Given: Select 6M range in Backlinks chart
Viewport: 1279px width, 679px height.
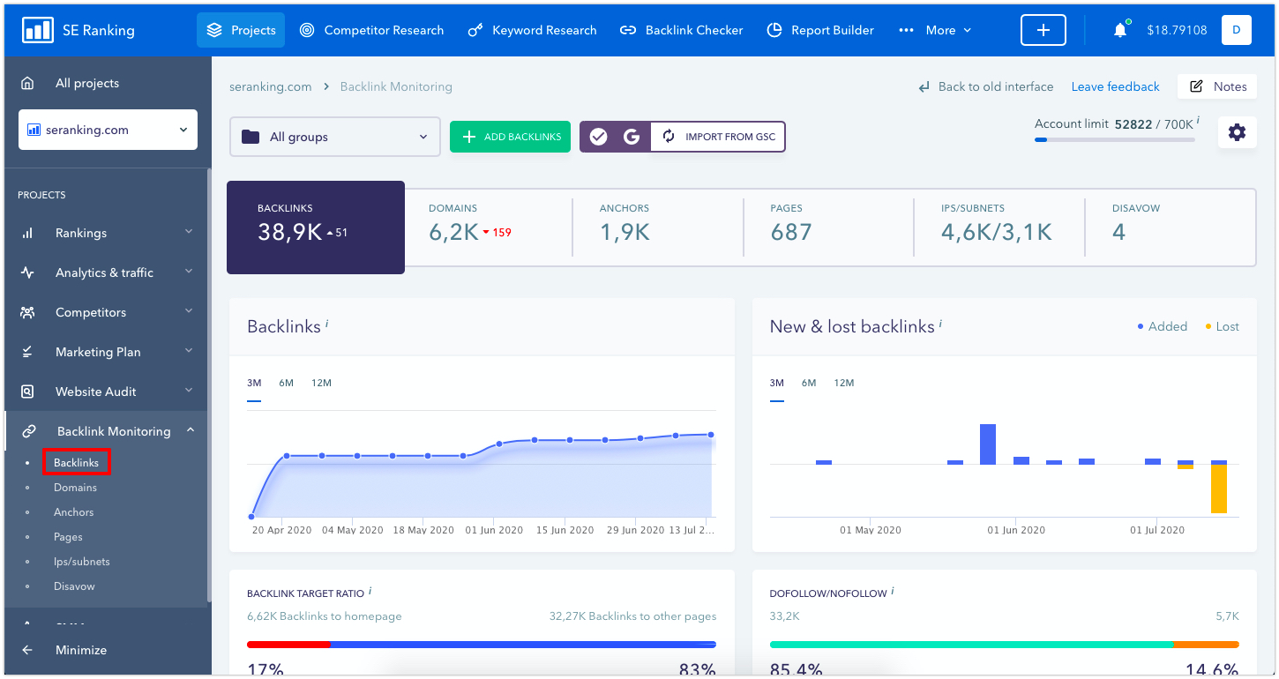Looking at the screenshot, I should click(x=286, y=383).
